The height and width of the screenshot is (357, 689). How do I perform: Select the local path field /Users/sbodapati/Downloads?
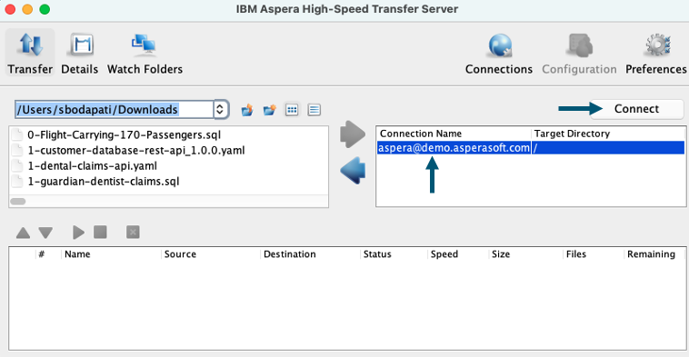coord(115,109)
